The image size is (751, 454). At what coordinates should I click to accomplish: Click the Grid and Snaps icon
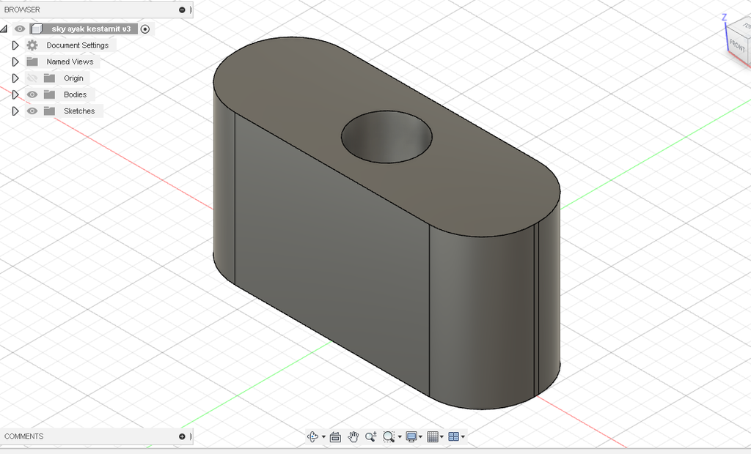click(x=433, y=436)
